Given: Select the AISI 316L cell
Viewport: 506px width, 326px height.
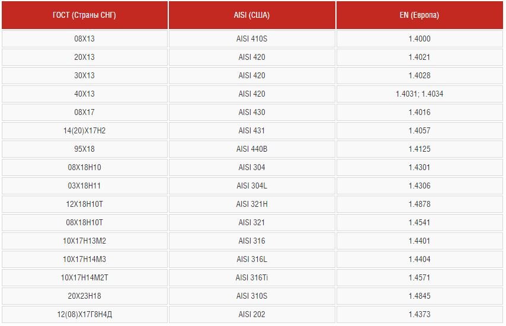Looking at the screenshot, I should coord(252,260).
